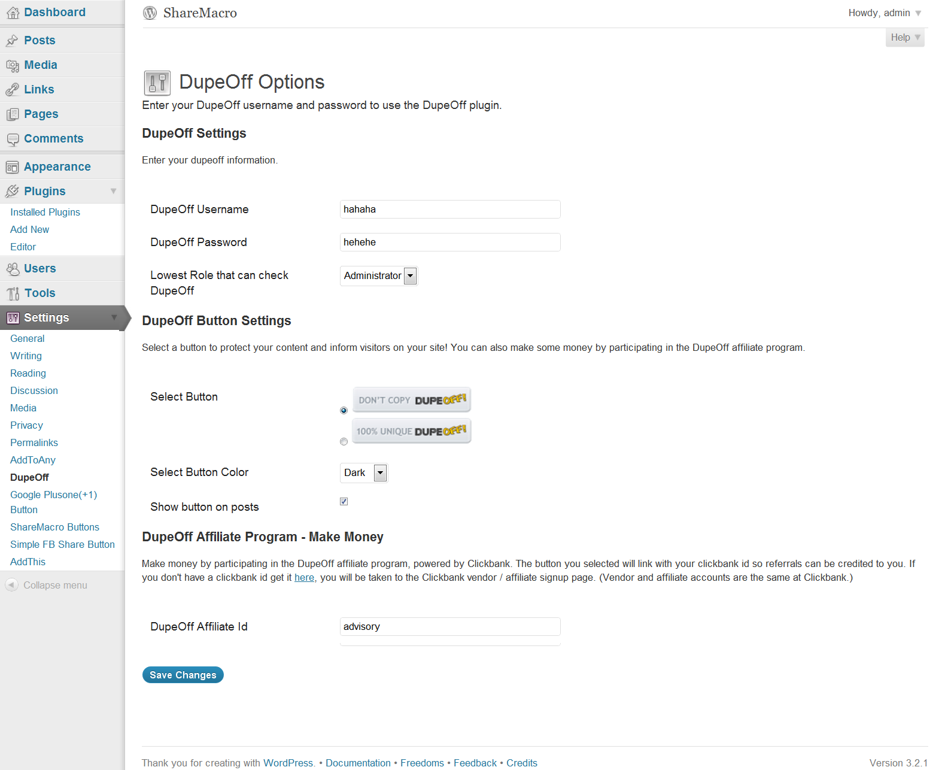Open the Comments menu
The height and width of the screenshot is (770, 945).
(54, 138)
